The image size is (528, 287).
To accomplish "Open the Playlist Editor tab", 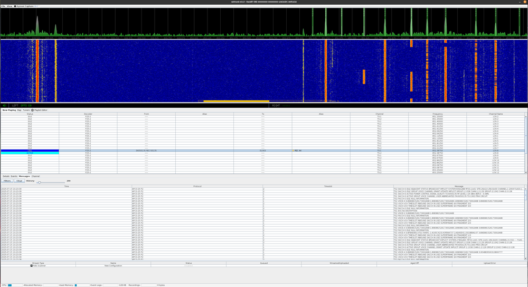I will tap(39, 110).
